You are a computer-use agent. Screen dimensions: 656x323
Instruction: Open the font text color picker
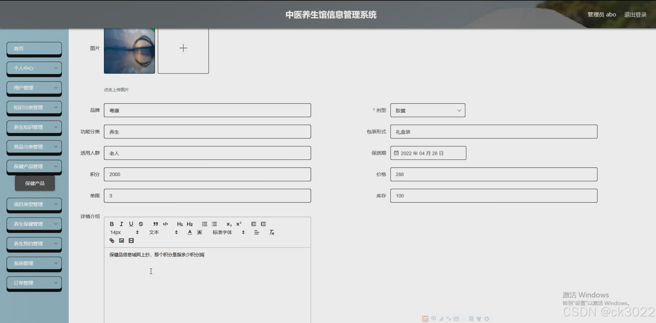190,232
